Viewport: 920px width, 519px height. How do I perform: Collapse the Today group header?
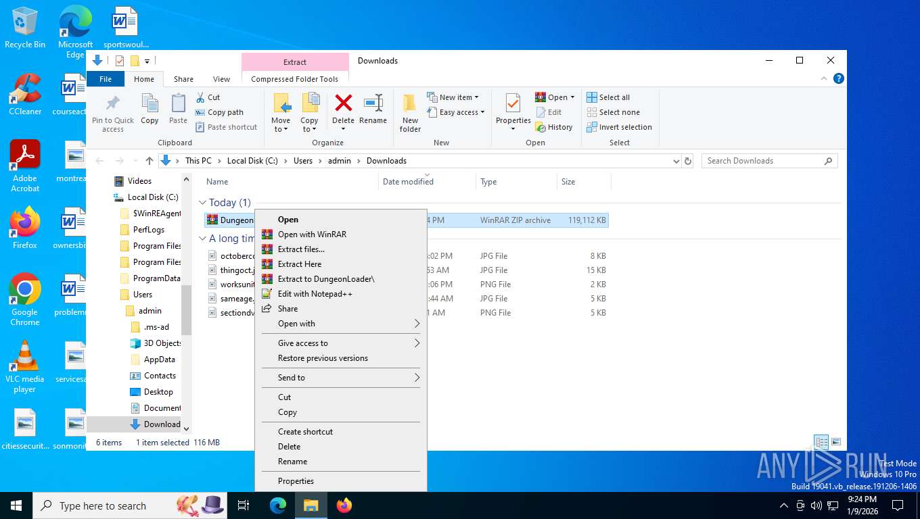click(x=203, y=203)
